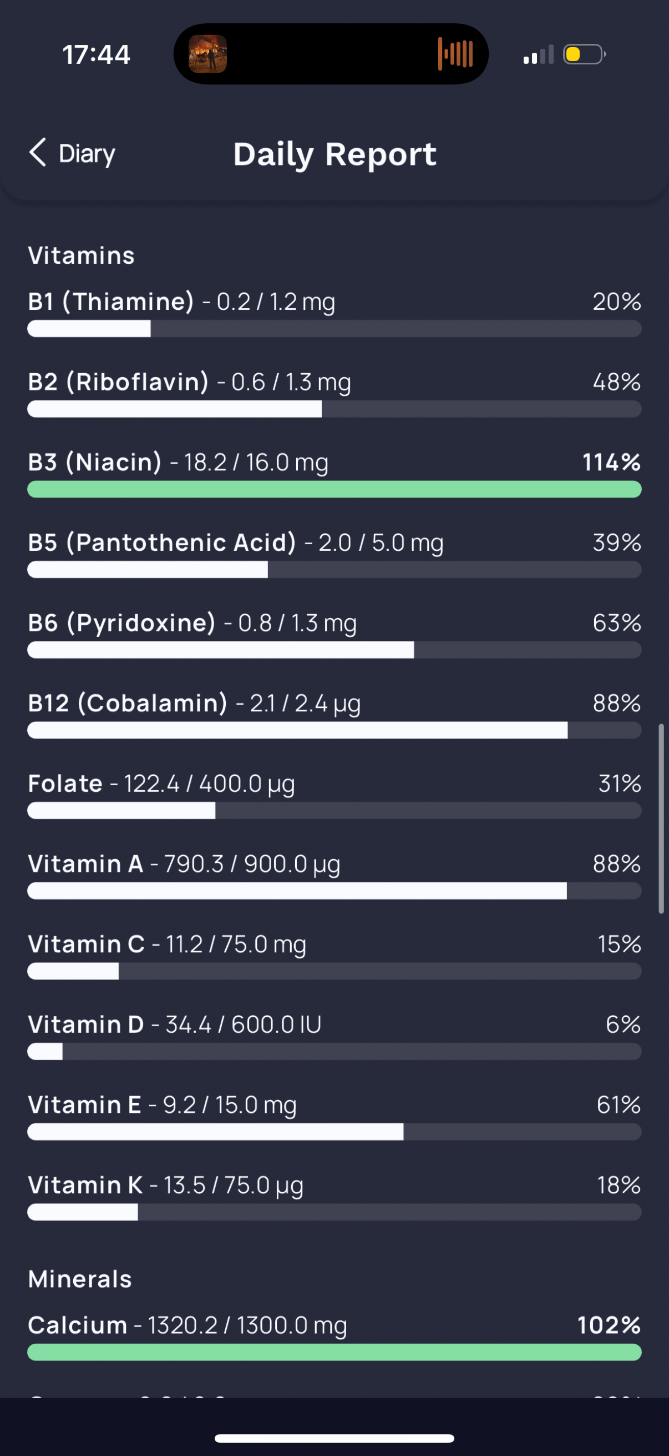Select the Vitamin C row

[334, 955]
